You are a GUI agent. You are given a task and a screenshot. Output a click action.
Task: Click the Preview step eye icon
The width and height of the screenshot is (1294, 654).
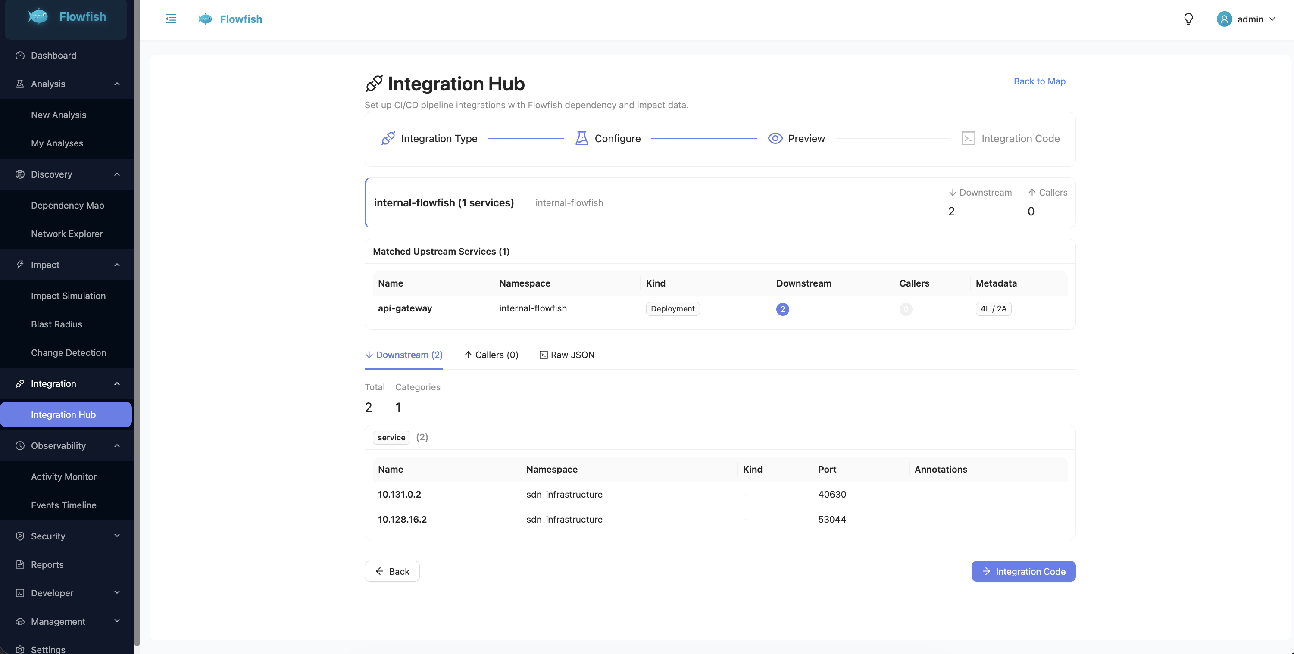[x=775, y=139]
